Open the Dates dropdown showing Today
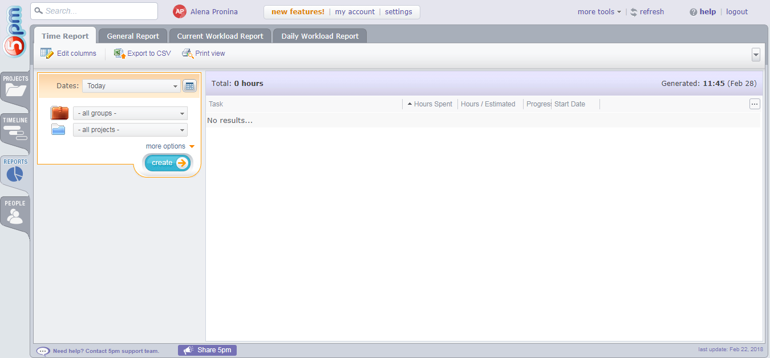The height and width of the screenshot is (358, 770). (131, 86)
